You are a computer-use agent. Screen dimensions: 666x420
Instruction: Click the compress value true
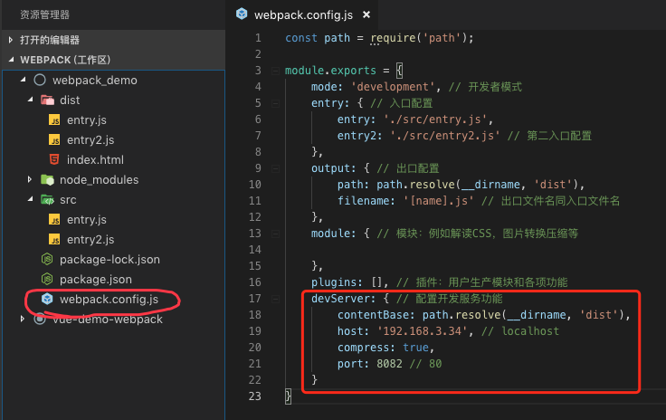(x=416, y=348)
